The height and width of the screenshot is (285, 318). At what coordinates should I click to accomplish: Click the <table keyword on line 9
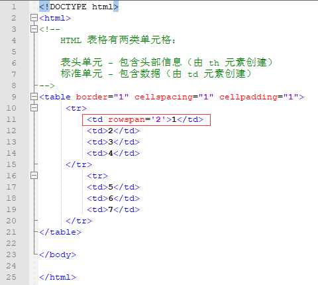[x=55, y=97]
